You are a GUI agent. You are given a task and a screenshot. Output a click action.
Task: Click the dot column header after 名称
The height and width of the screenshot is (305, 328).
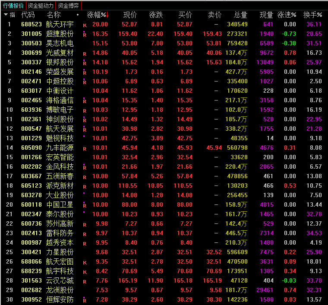point(78,15)
